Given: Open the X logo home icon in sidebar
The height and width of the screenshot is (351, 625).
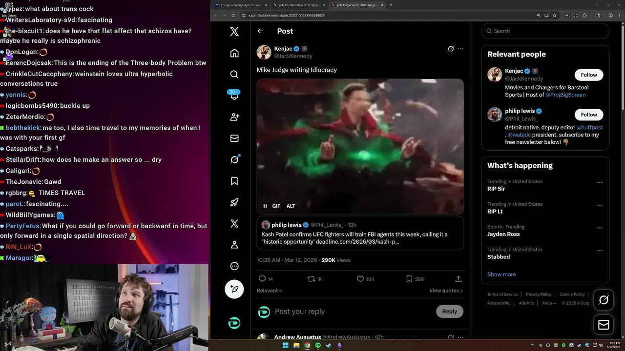Looking at the screenshot, I should pos(234,32).
